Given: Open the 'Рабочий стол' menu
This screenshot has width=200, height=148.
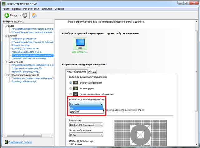Looking at the screenshot, I should pyautogui.click(x=31, y=9).
